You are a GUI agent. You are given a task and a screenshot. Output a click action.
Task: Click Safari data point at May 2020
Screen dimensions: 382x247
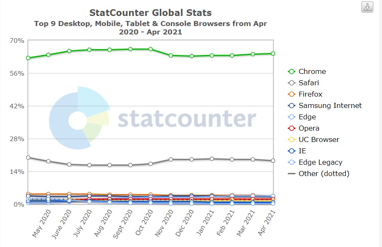(48, 161)
